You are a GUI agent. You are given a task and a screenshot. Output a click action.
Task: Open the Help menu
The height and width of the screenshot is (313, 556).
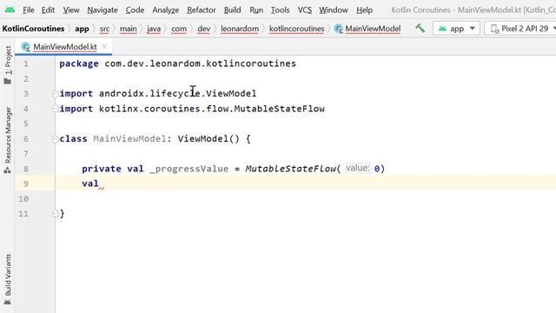[x=364, y=10]
